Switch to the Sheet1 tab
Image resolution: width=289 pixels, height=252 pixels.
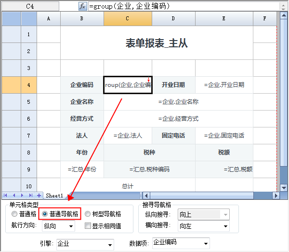tap(54, 196)
